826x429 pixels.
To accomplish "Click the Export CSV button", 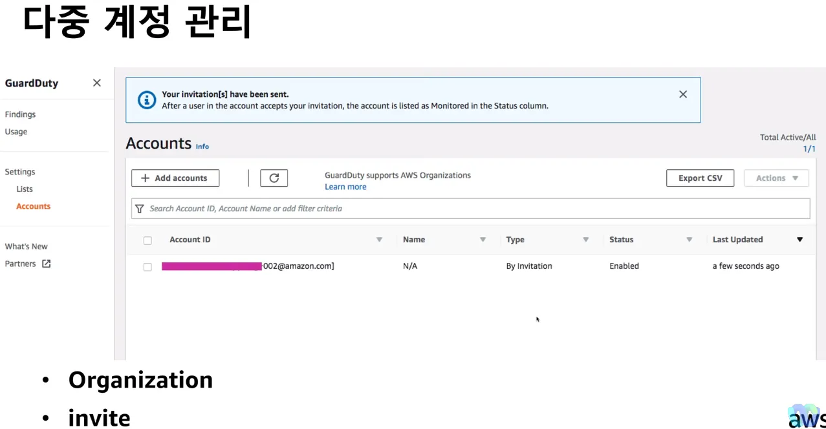I will click(x=701, y=178).
